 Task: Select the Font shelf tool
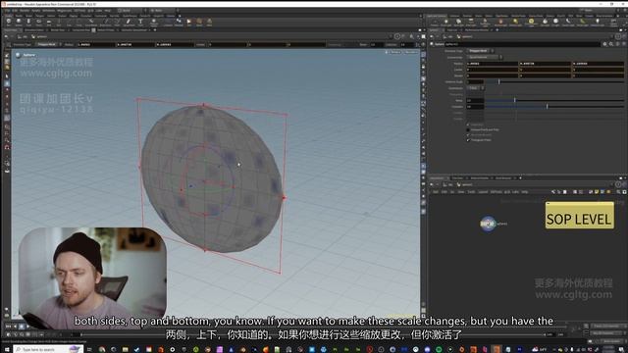140,22
